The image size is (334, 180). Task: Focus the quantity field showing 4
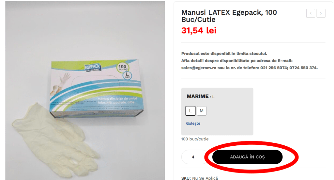194,157
